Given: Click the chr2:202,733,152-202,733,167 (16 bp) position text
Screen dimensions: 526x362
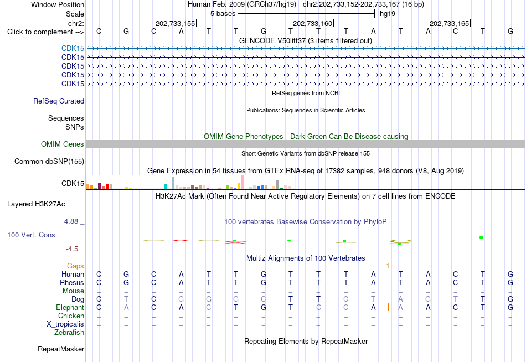Looking at the screenshot, I should 363,4.
